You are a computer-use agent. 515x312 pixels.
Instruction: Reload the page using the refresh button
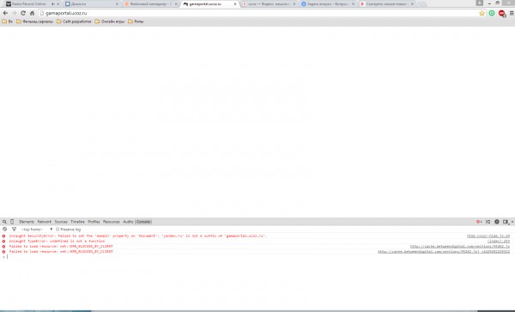tap(23, 13)
